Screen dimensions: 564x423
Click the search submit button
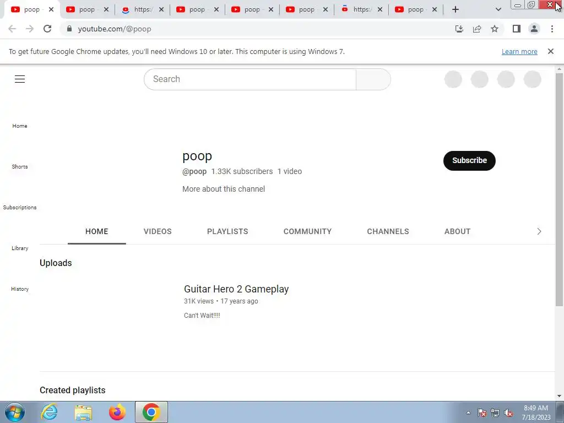pyautogui.click(x=373, y=79)
